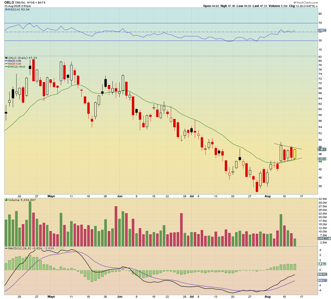The height and width of the screenshot is (299, 331).
Task: Click the 44.68 EMA tag on price axis
Action: pyautogui.click(x=322, y=159)
